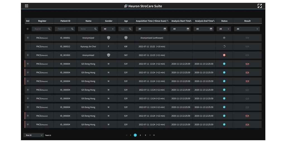Go to page 2
The width and height of the screenshot is (286, 143).
point(140,135)
